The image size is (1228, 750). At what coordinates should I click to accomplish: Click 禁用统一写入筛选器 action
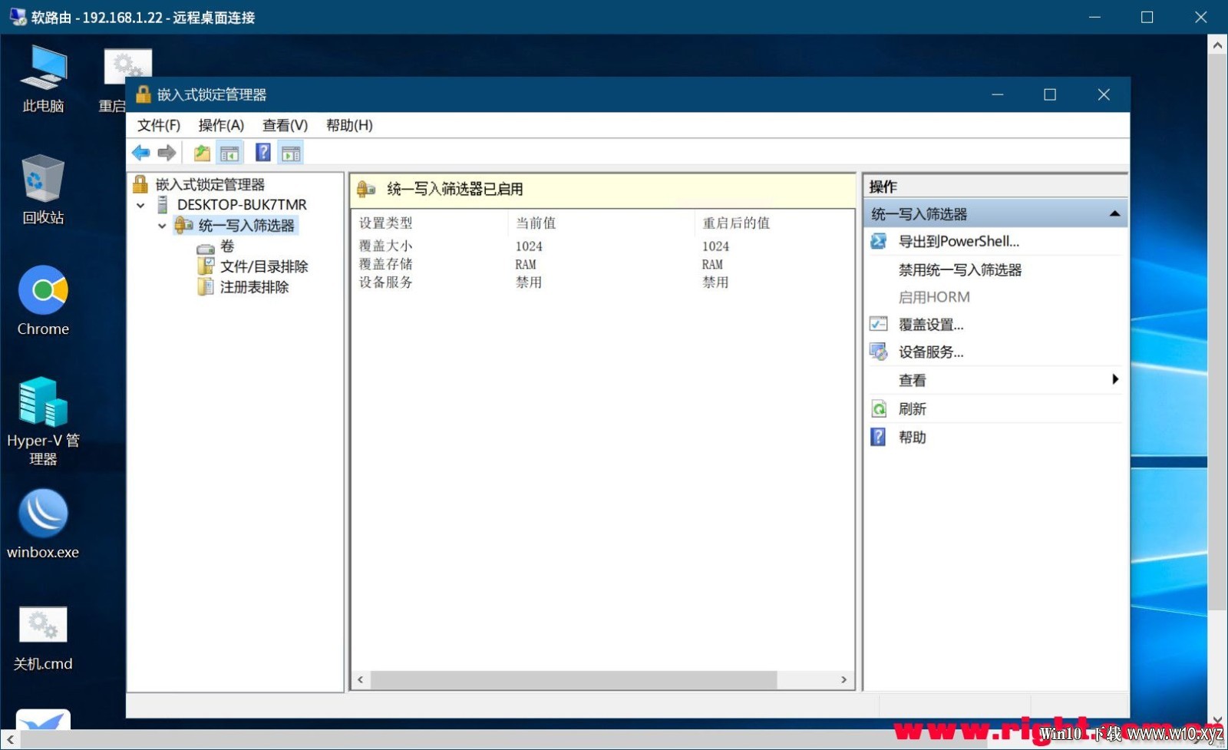click(960, 270)
